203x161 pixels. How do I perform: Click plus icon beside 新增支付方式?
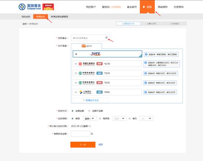(84, 100)
